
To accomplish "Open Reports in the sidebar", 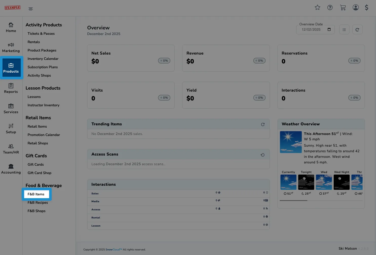I will 11,88.
